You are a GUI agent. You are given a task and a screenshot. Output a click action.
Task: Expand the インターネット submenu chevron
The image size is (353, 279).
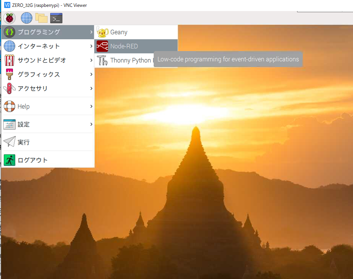91,46
